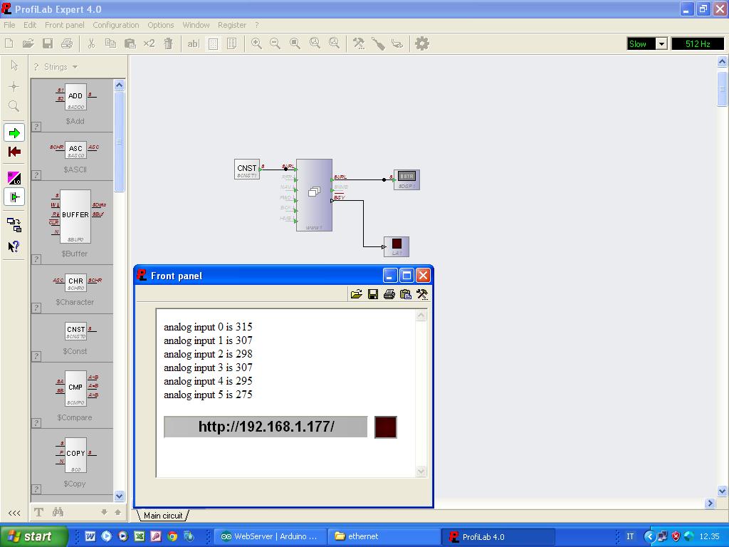The width and height of the screenshot is (729, 547).
Task: Open the Front panel menu
Action: coord(65,25)
